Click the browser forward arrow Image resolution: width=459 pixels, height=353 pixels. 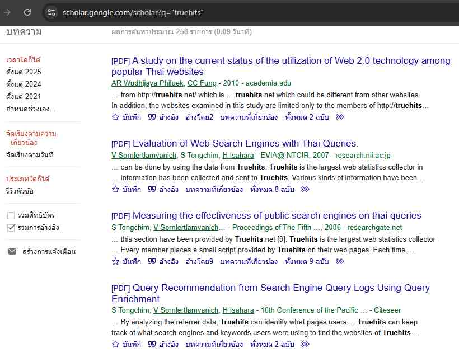click(8, 12)
